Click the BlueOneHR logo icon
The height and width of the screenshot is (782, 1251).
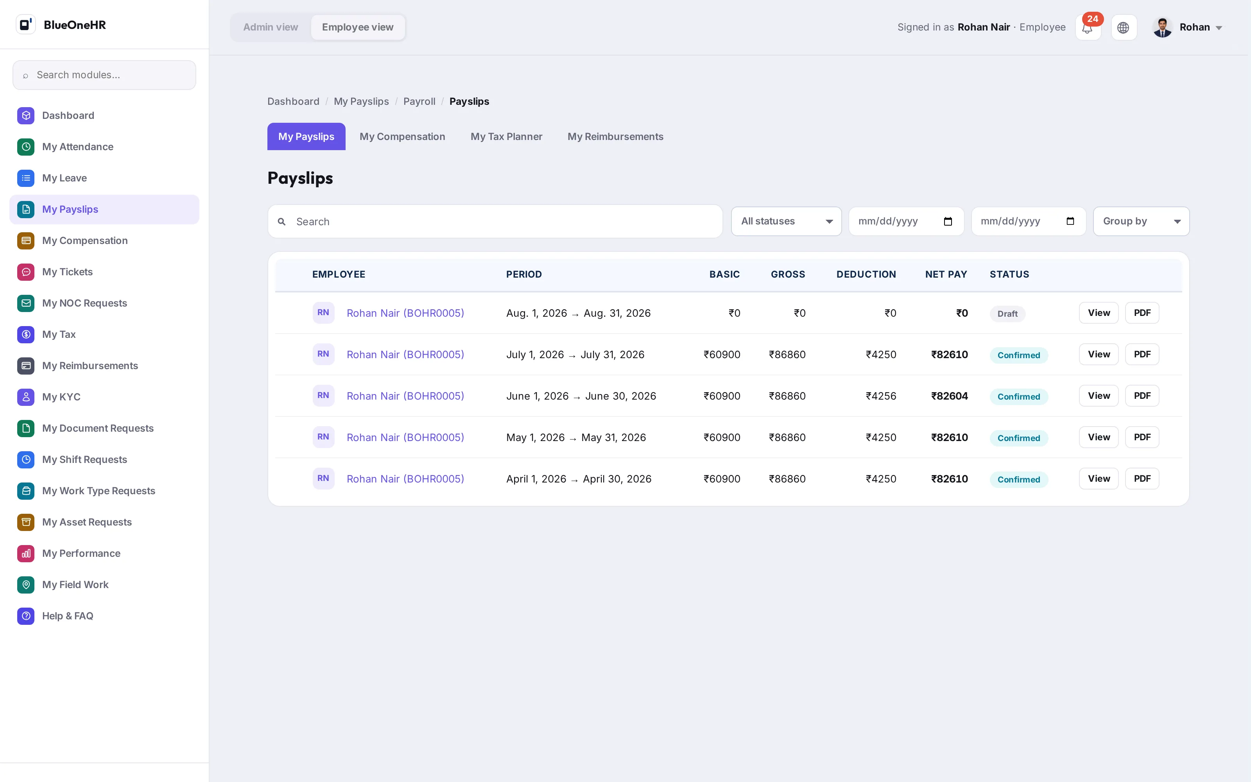pos(26,25)
